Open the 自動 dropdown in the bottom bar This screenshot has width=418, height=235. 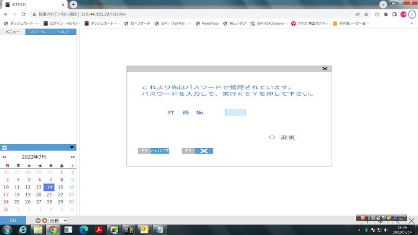pos(58,221)
